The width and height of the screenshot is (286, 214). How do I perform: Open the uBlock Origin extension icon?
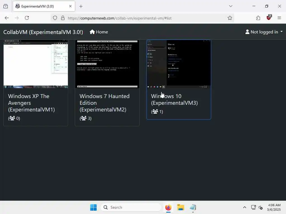coord(269,18)
